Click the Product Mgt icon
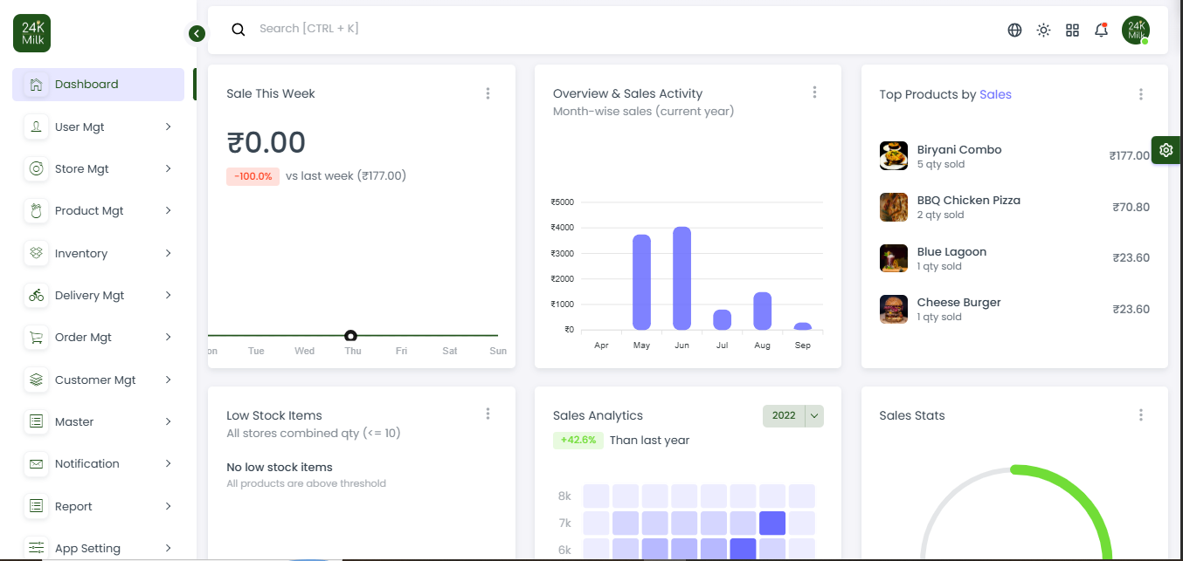Screen dimensions: 1183x561 tap(36, 210)
